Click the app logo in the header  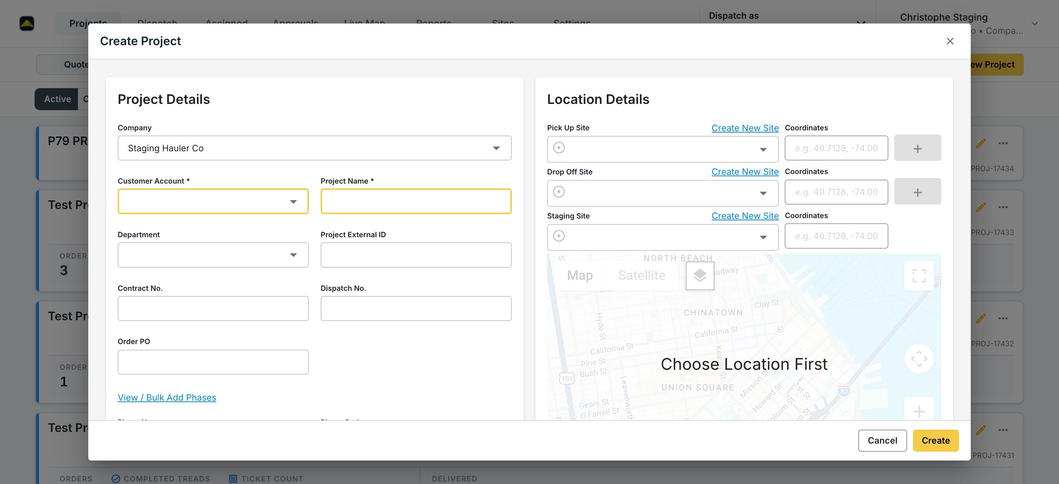tap(27, 23)
